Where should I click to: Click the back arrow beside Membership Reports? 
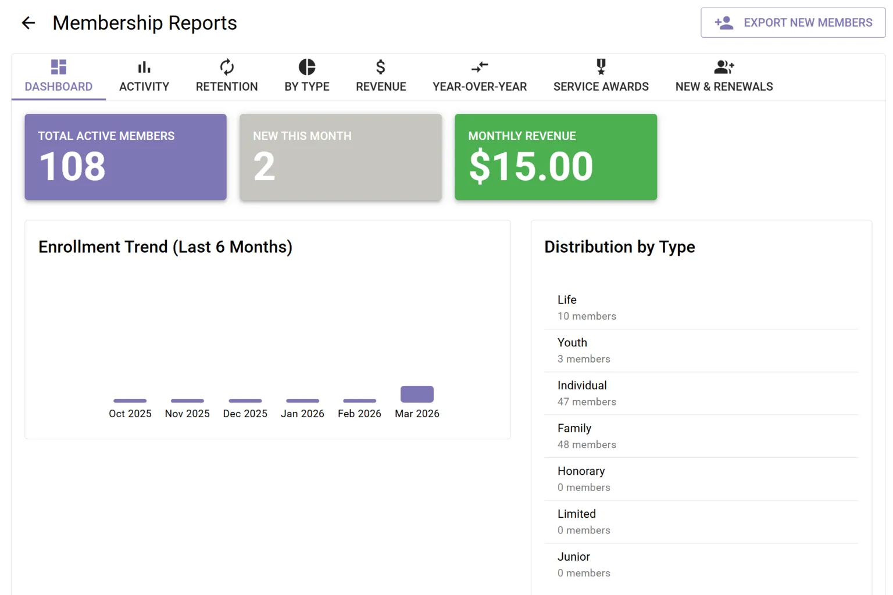(x=28, y=23)
